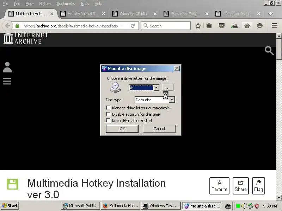282x211 pixels.
Task: Click the volume speaker tray icon
Action: point(243,206)
